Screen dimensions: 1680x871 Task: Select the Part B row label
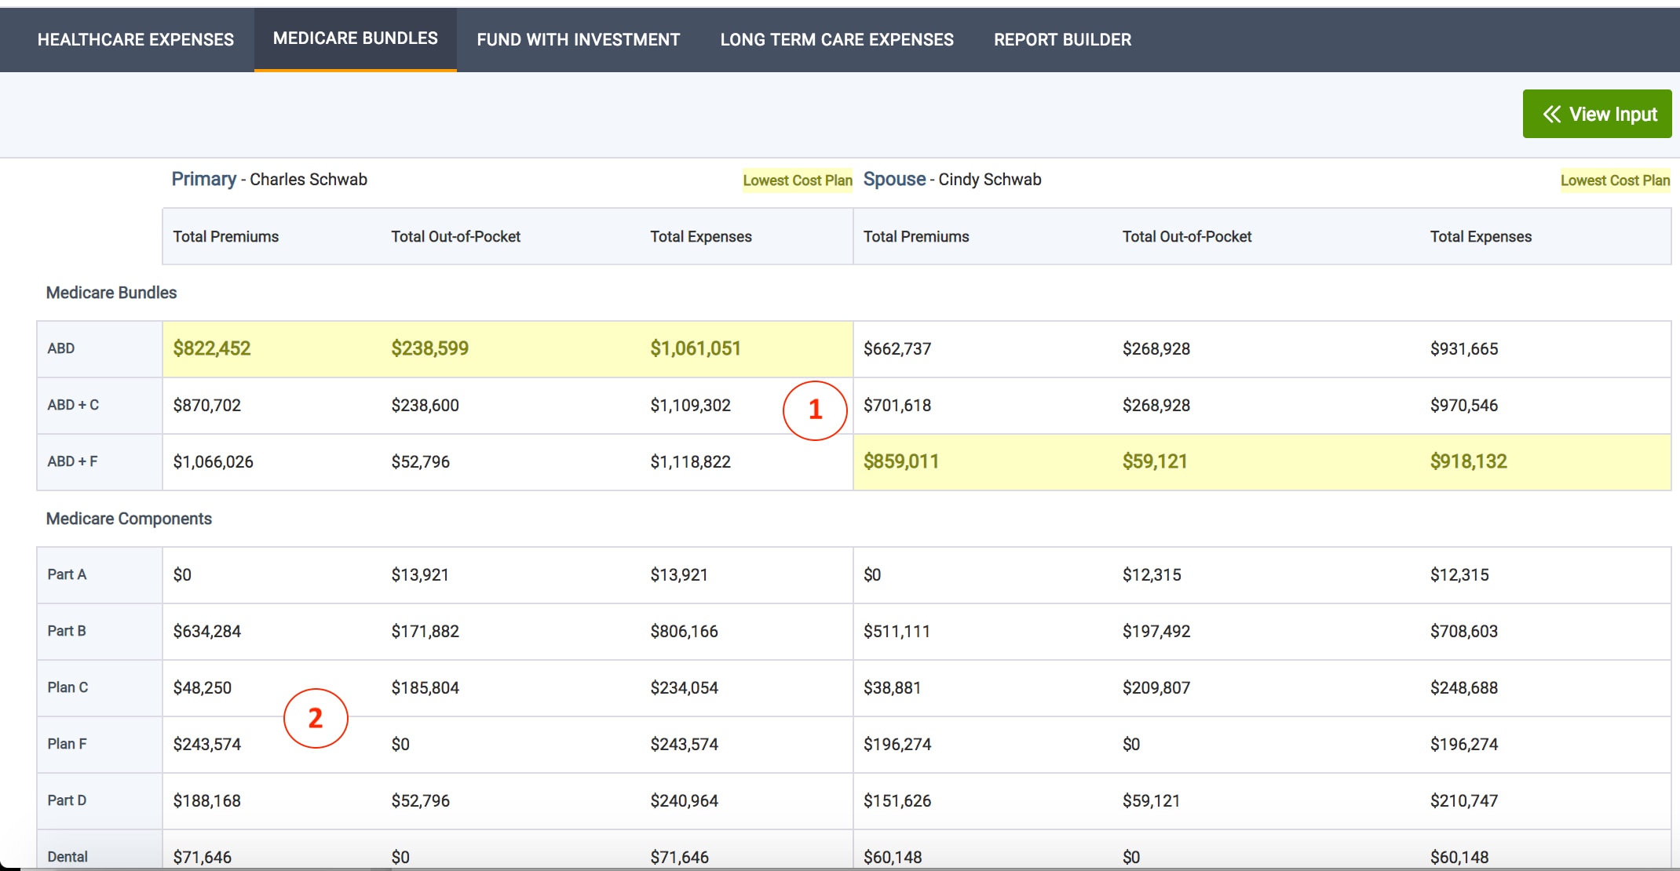[67, 631]
